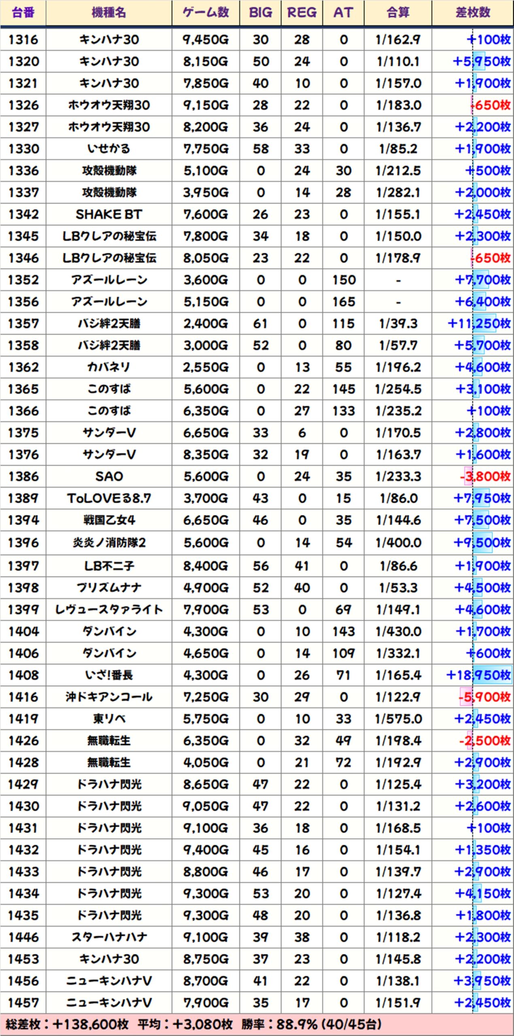
Task: Click the SHAKE BT machine name
Action: (x=109, y=214)
